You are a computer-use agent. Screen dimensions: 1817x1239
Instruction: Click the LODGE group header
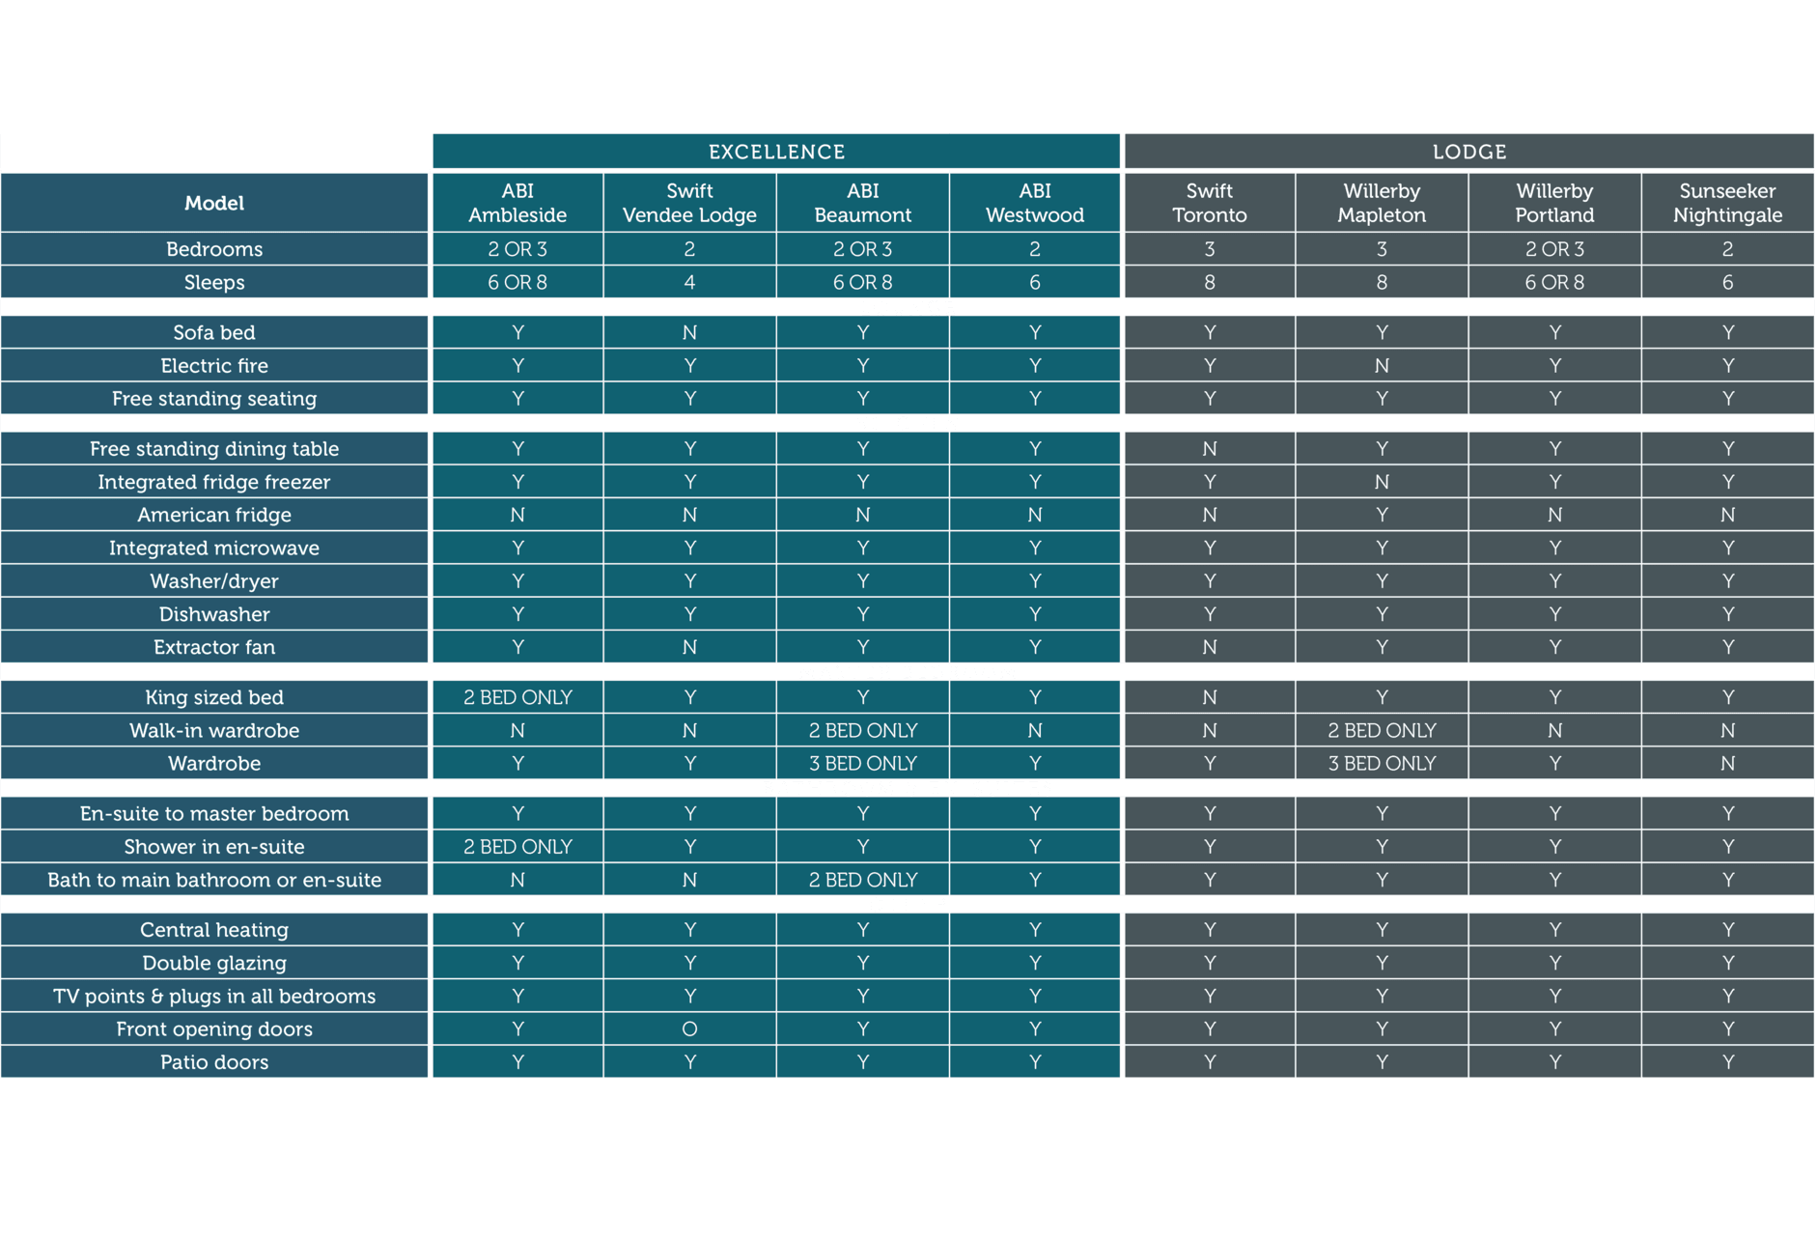click(1468, 152)
